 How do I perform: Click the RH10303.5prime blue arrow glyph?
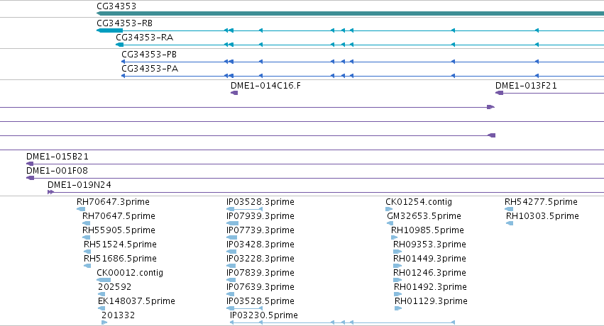510,223
